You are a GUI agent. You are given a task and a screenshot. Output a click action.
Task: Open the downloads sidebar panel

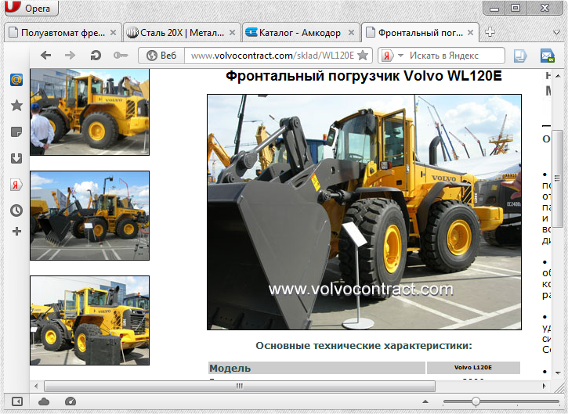(x=16, y=158)
